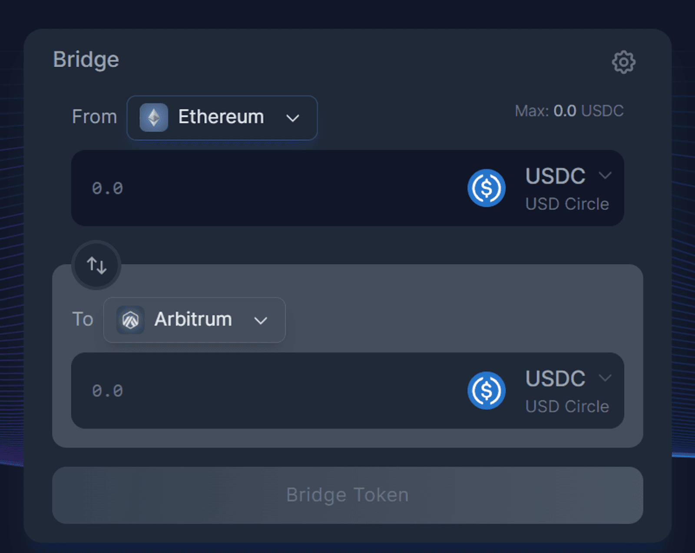The image size is (695, 553).
Task: Select the Arbitrum network name
Action: tap(193, 319)
